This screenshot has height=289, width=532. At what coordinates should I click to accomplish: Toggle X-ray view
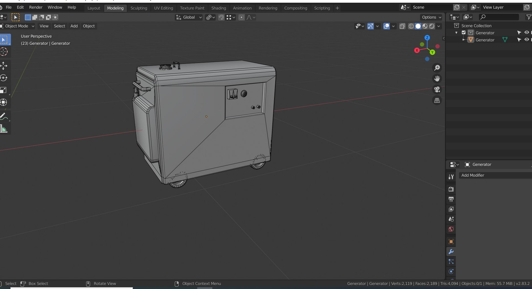click(x=402, y=26)
